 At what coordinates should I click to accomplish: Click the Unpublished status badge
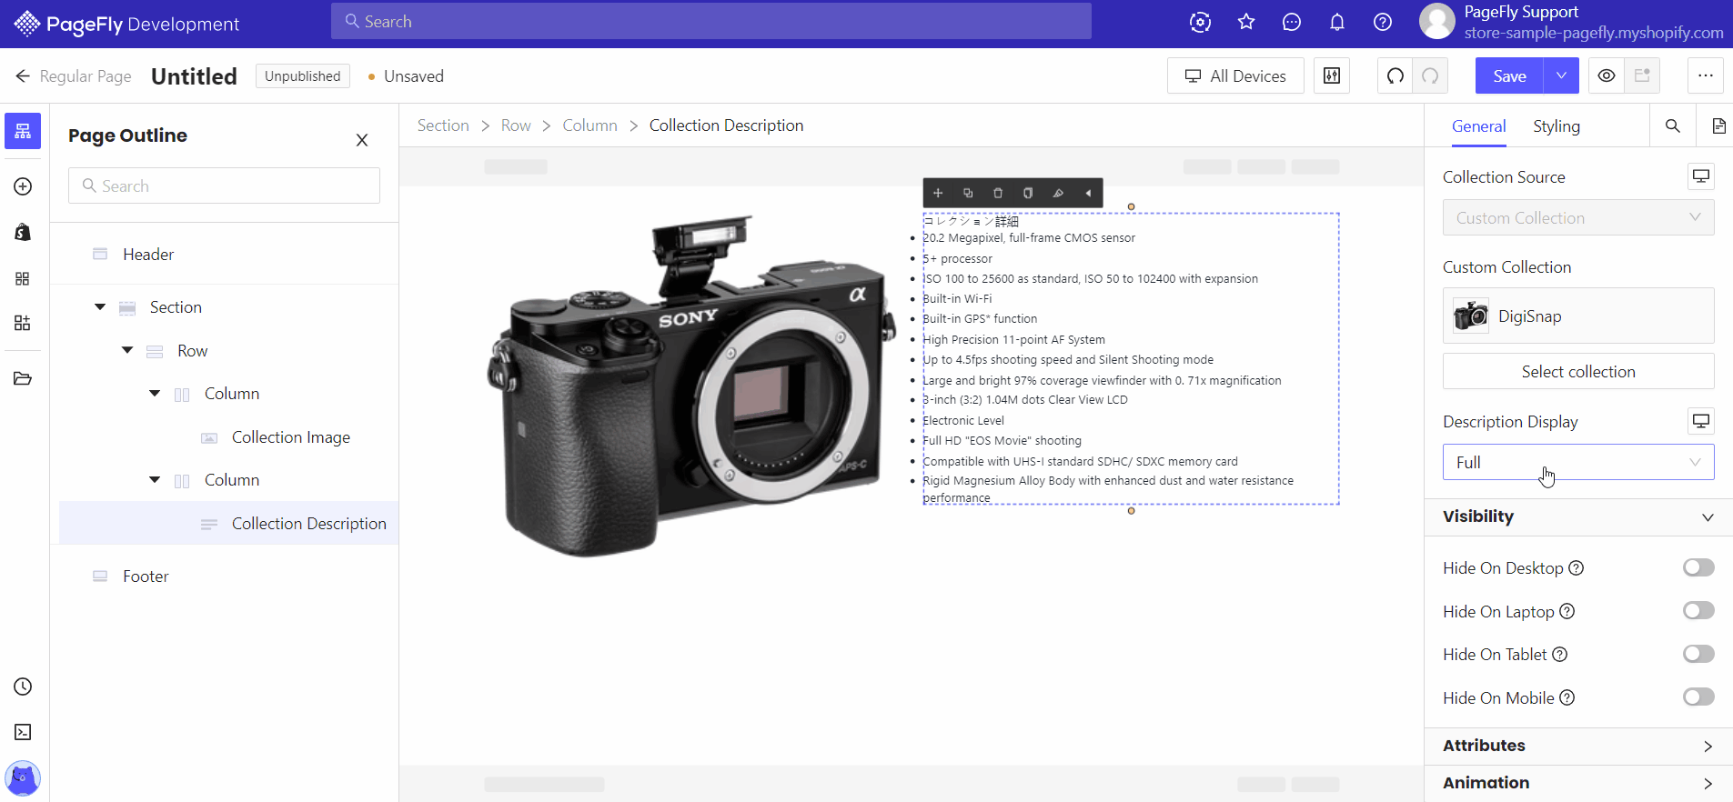coord(303,76)
